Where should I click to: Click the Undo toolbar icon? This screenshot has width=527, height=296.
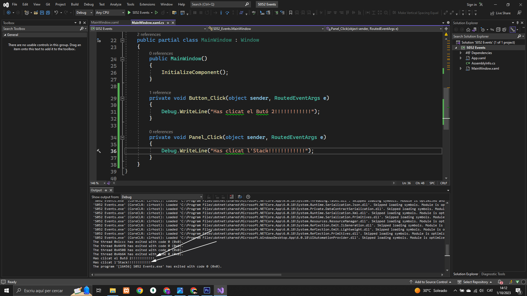(x=56, y=13)
